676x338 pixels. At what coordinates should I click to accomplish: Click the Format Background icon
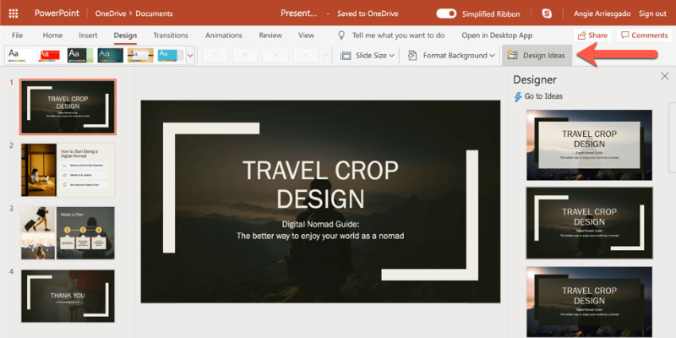pyautogui.click(x=412, y=55)
